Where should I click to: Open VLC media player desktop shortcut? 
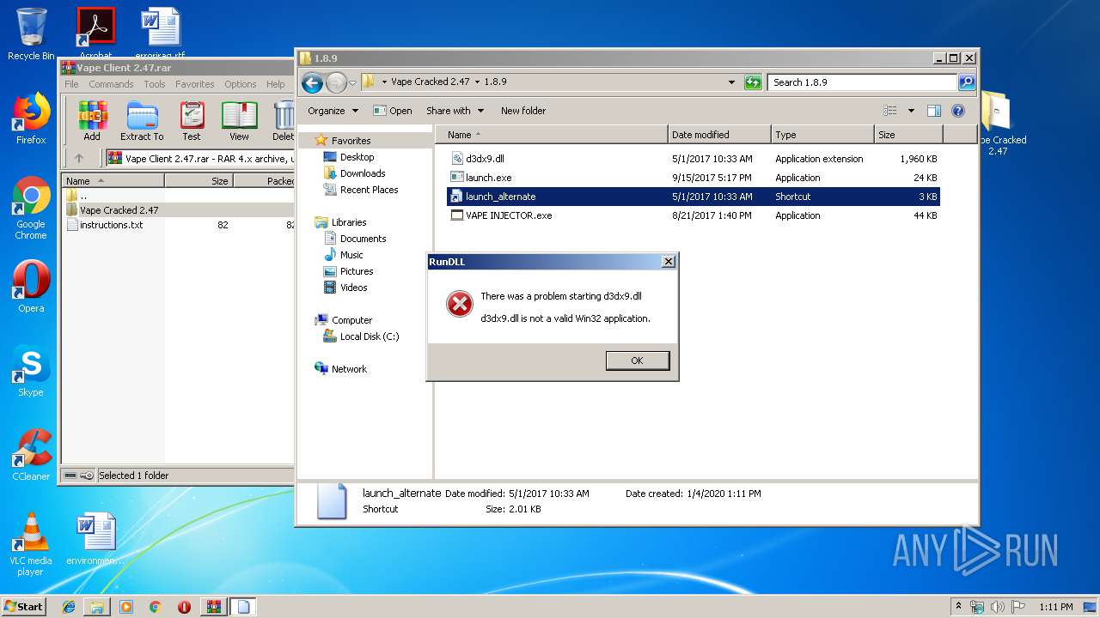tap(31, 545)
